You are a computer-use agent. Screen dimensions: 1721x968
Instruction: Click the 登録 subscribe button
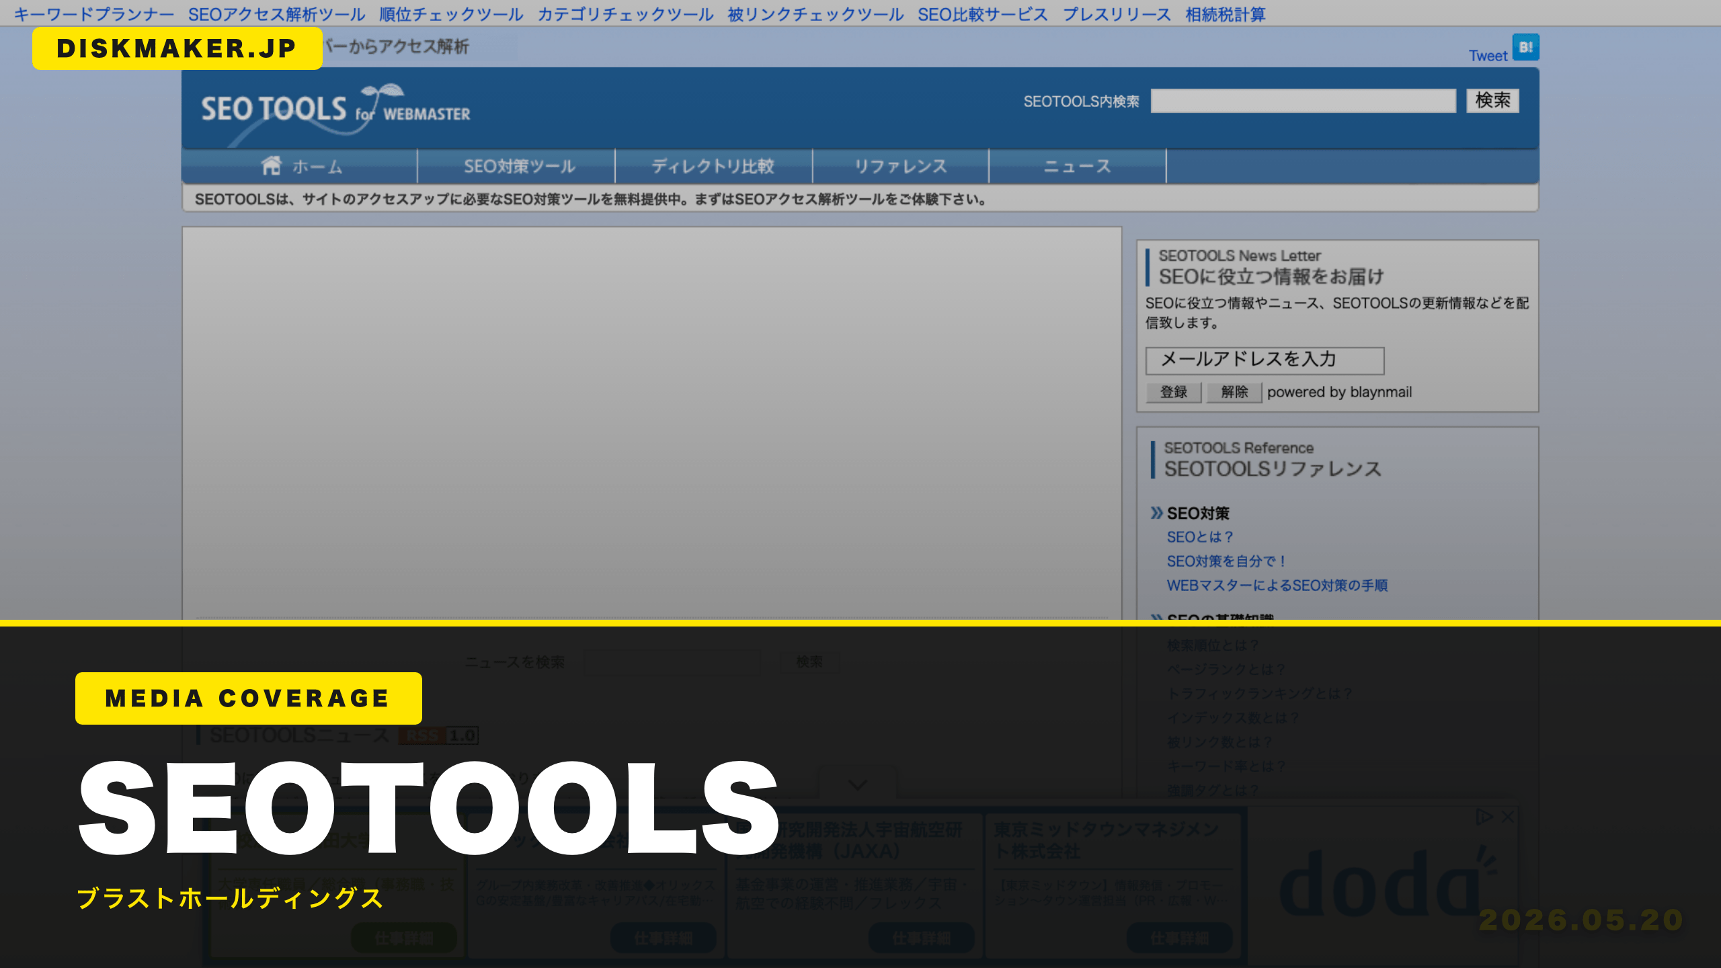click(x=1174, y=392)
